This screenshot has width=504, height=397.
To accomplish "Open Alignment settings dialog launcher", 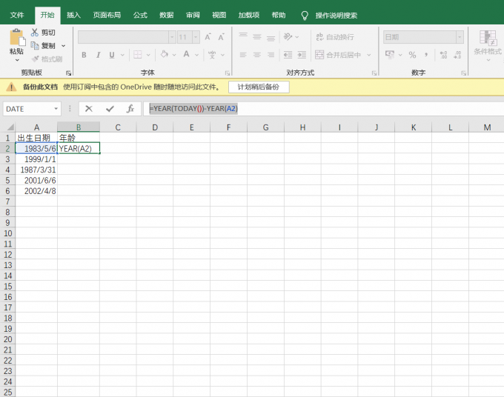I will tap(374, 73).
